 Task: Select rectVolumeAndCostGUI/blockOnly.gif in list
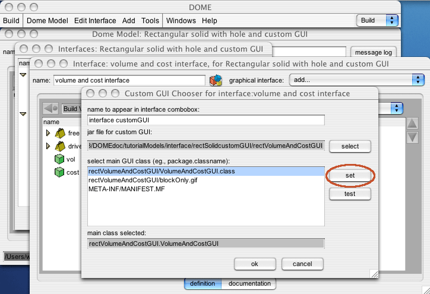(x=206, y=180)
